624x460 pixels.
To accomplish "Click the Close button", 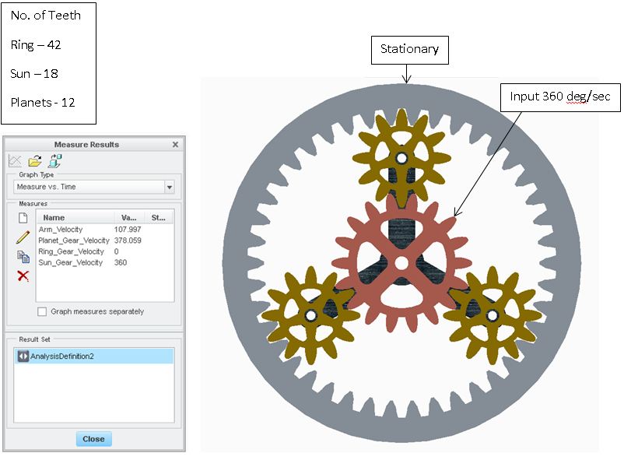I will (x=93, y=439).
